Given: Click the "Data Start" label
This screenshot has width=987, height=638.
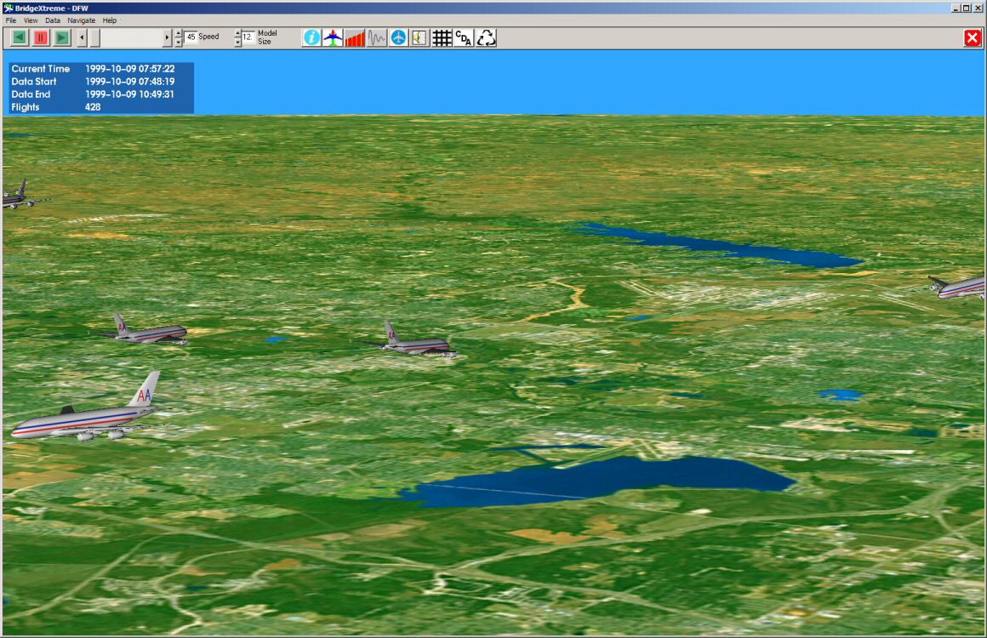Looking at the screenshot, I should [x=34, y=81].
